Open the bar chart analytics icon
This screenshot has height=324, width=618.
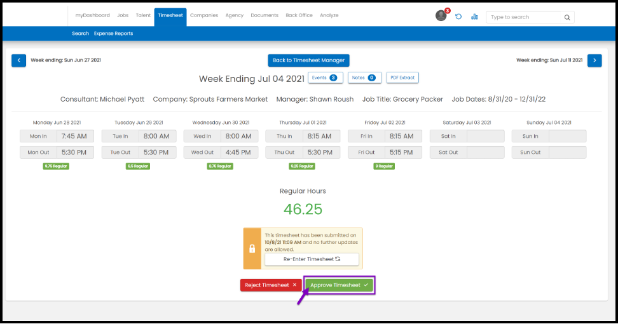474,17
